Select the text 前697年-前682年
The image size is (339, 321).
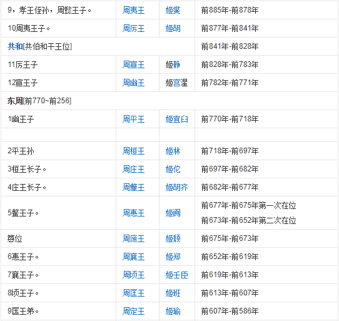pos(230,169)
